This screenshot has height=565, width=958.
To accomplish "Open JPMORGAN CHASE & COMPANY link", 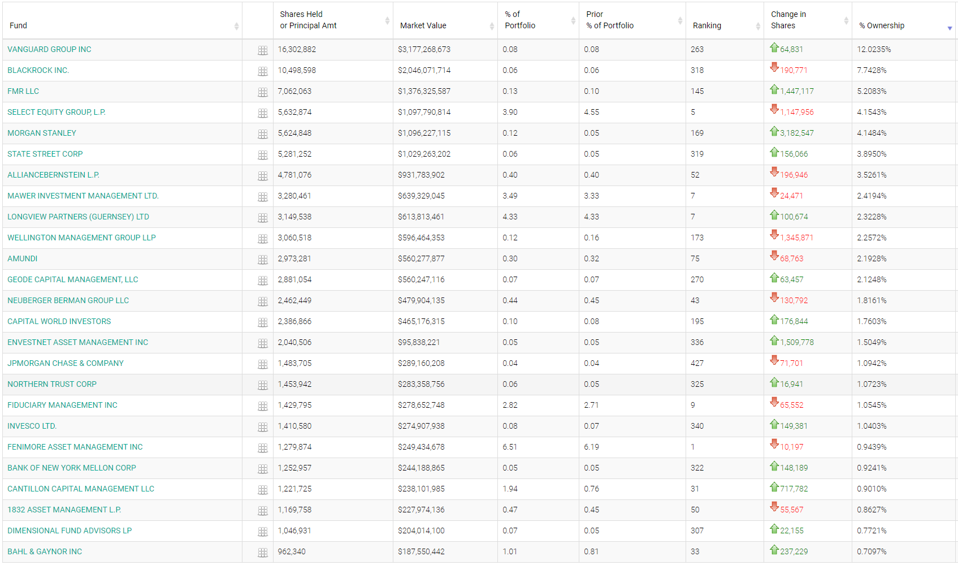I will click(x=66, y=363).
